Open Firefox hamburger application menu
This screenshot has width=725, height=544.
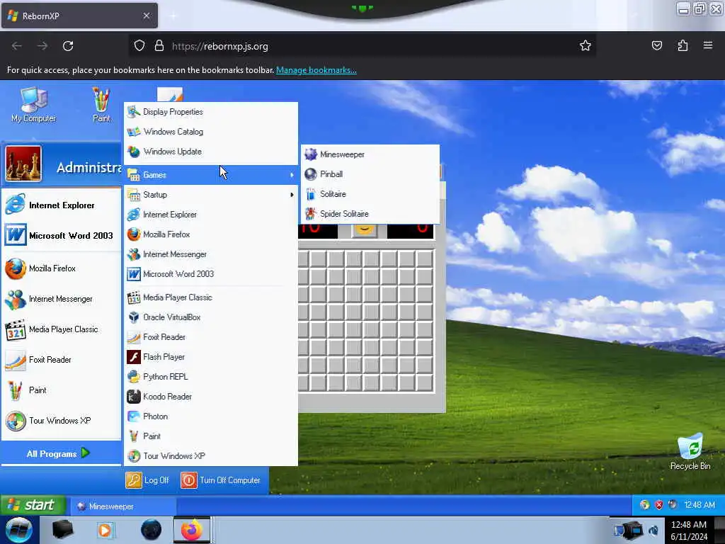708,45
